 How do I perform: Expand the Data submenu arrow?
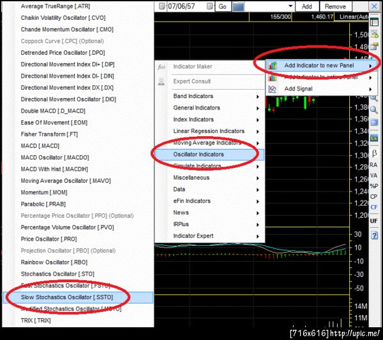click(258, 190)
